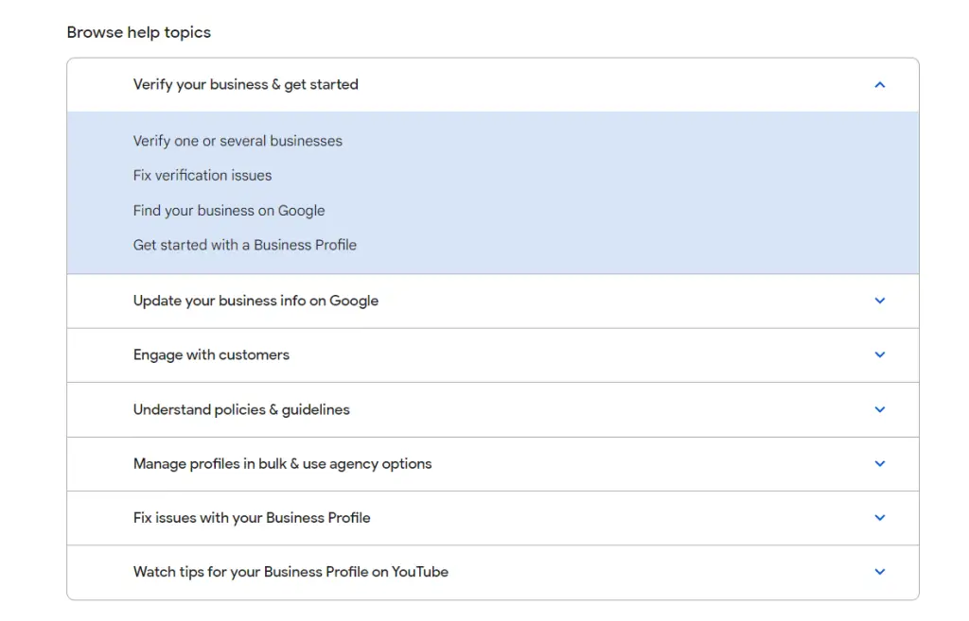
Task: Expand chevron for 'Watch tips for your Business Profile on YouTube'
Action: point(879,572)
